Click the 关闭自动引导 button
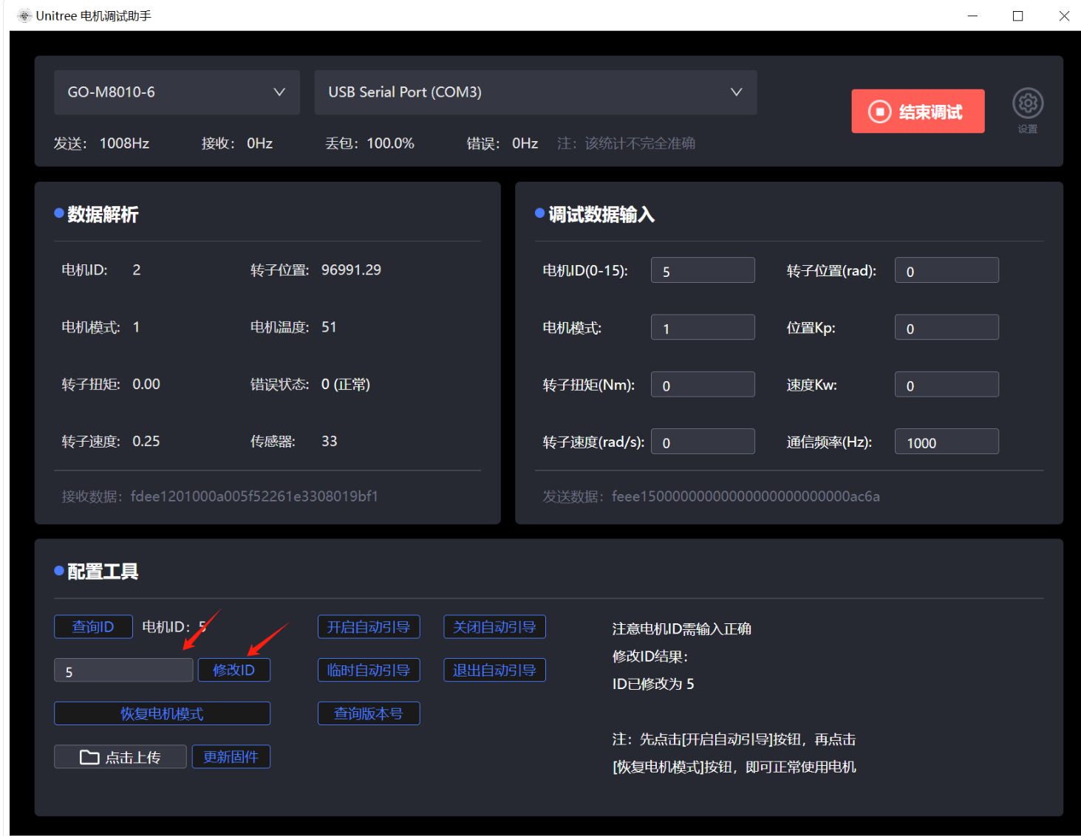This screenshot has height=836, width=1081. click(494, 627)
